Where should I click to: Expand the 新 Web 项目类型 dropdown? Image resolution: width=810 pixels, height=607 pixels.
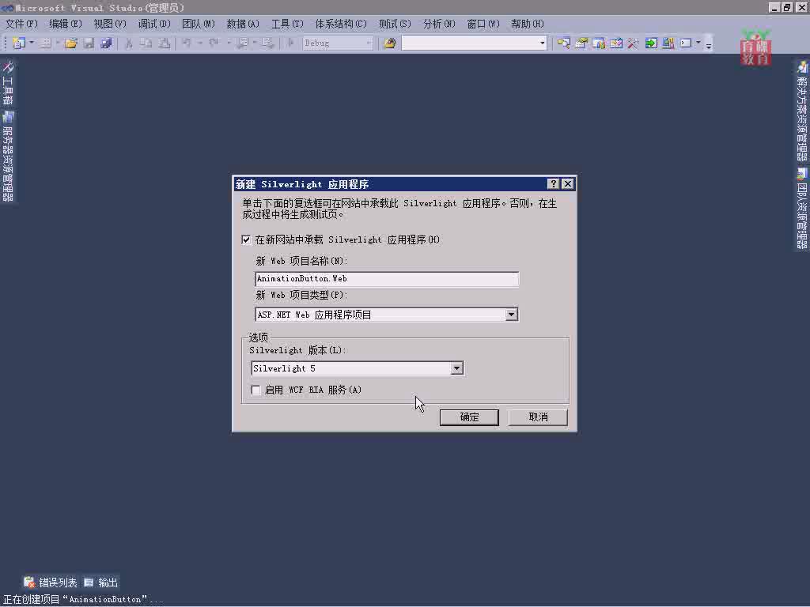tap(511, 315)
